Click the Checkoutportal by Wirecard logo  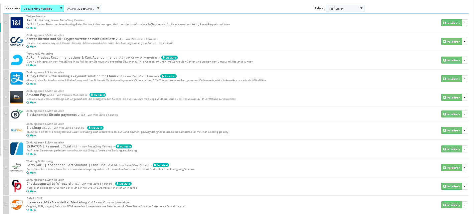coord(17,186)
